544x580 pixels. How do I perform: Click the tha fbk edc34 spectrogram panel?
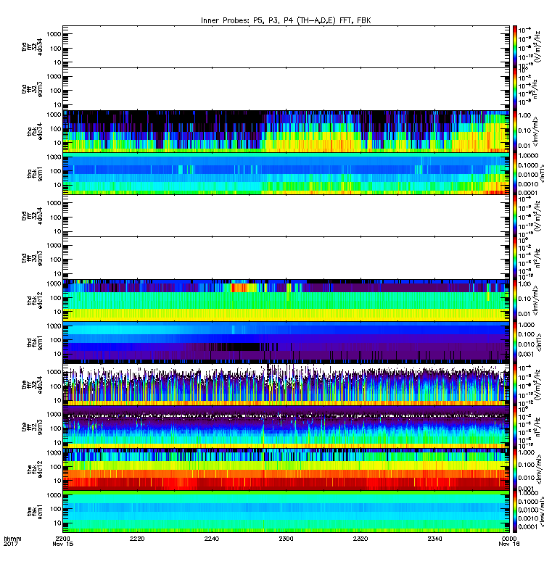(x=286, y=131)
